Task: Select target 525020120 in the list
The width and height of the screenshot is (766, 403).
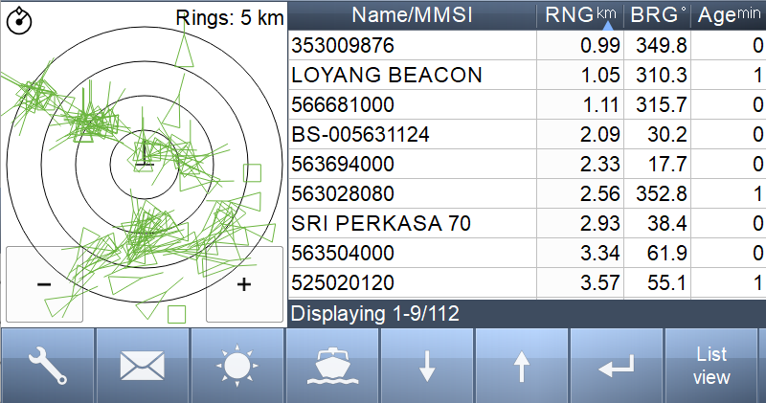Action: coord(528,282)
